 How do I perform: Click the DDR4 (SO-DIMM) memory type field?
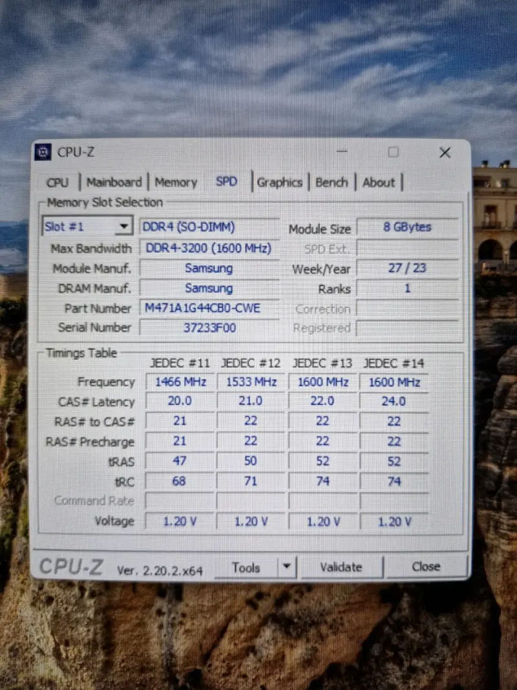[x=209, y=227]
